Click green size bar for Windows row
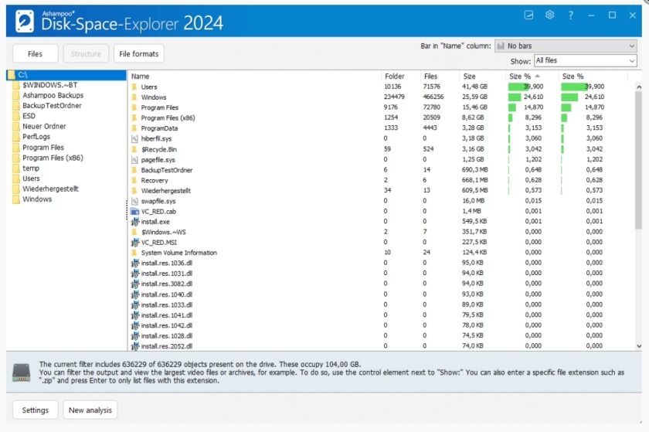The image size is (649, 432). pyautogui.click(x=515, y=97)
